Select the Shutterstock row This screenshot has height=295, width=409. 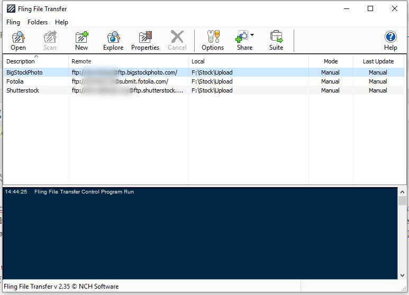pos(204,90)
